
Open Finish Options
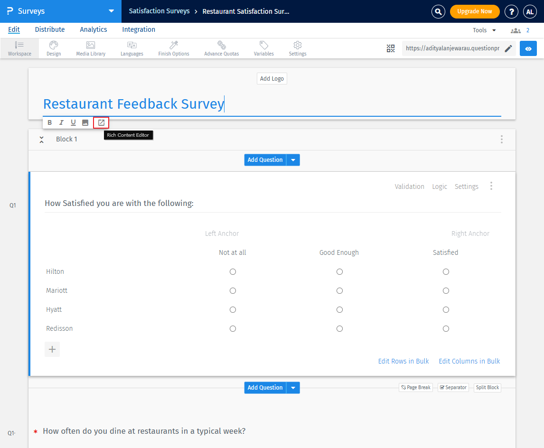(x=173, y=48)
